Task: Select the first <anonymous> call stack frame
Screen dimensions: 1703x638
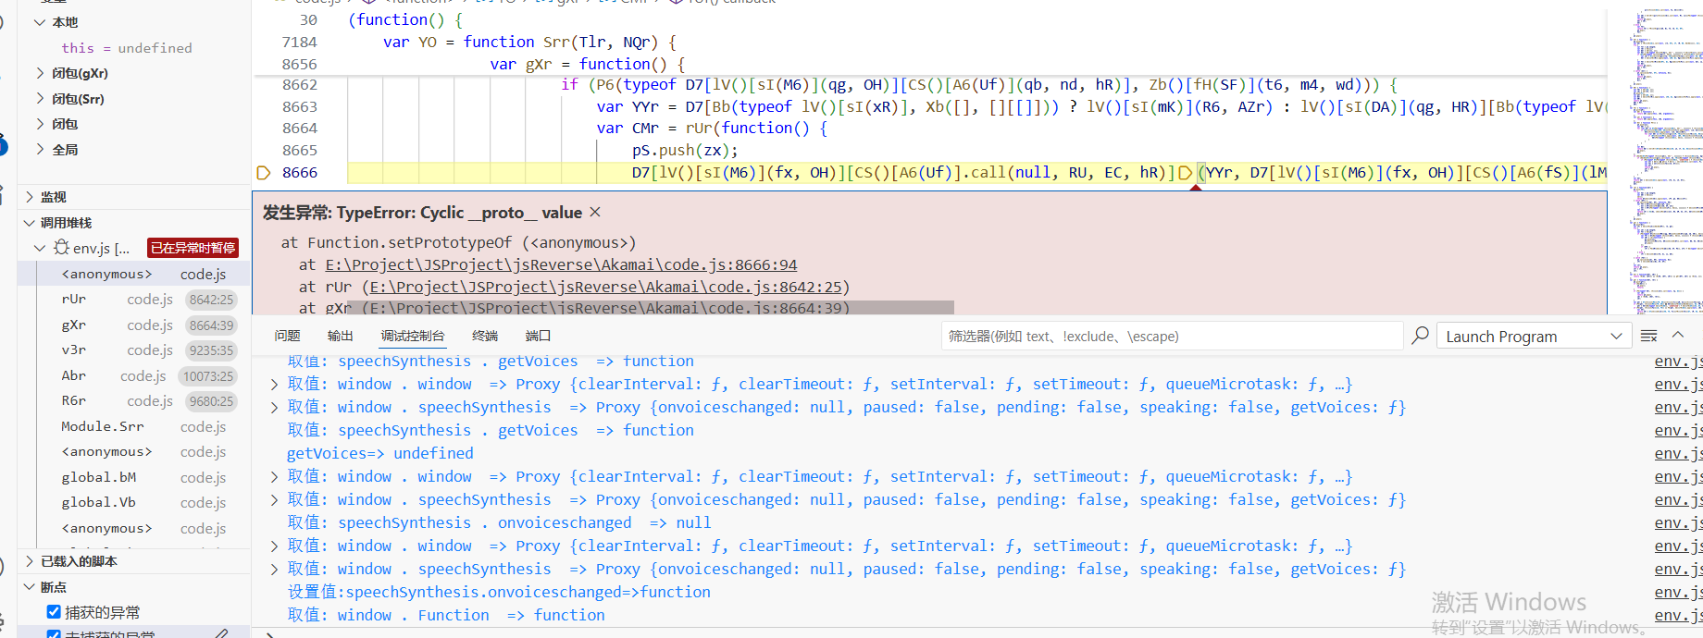Action: (134, 274)
